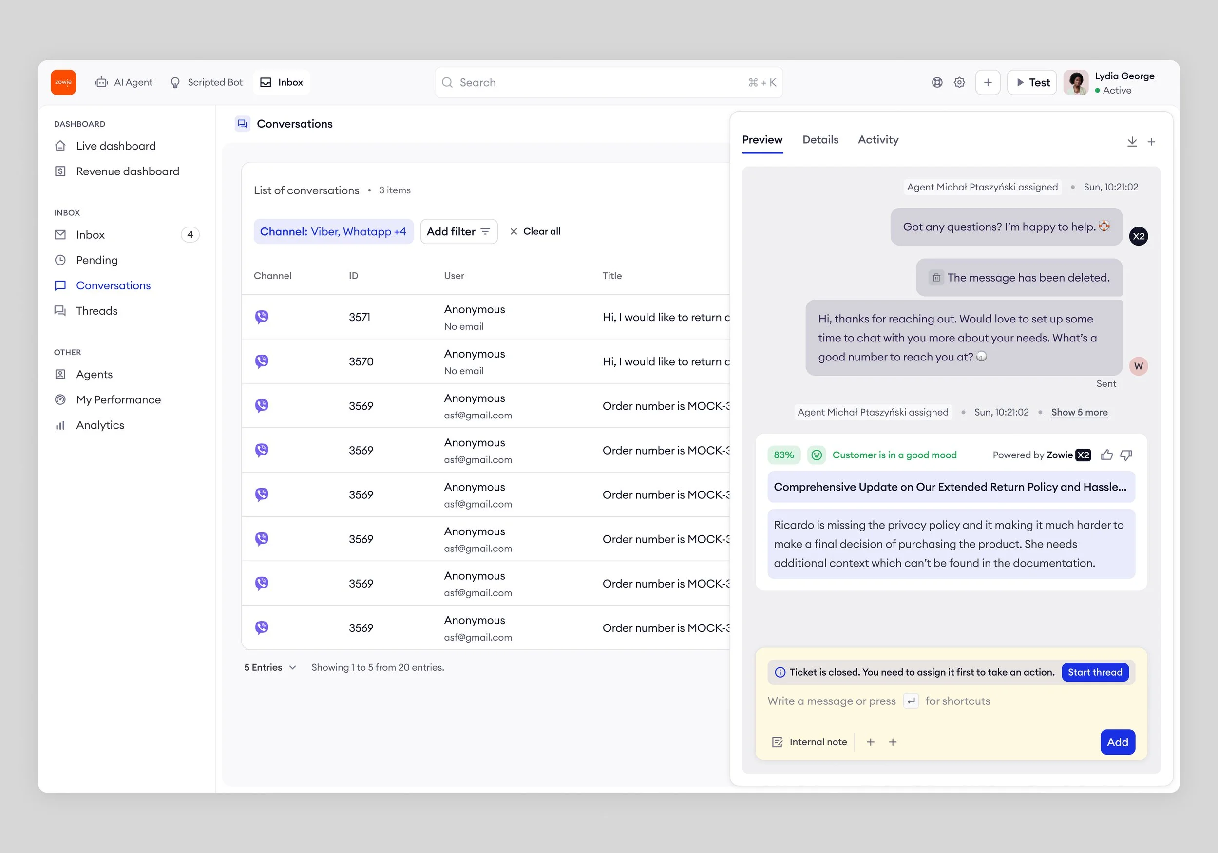Click the download icon in preview panel
1218x853 pixels.
[x=1132, y=142]
